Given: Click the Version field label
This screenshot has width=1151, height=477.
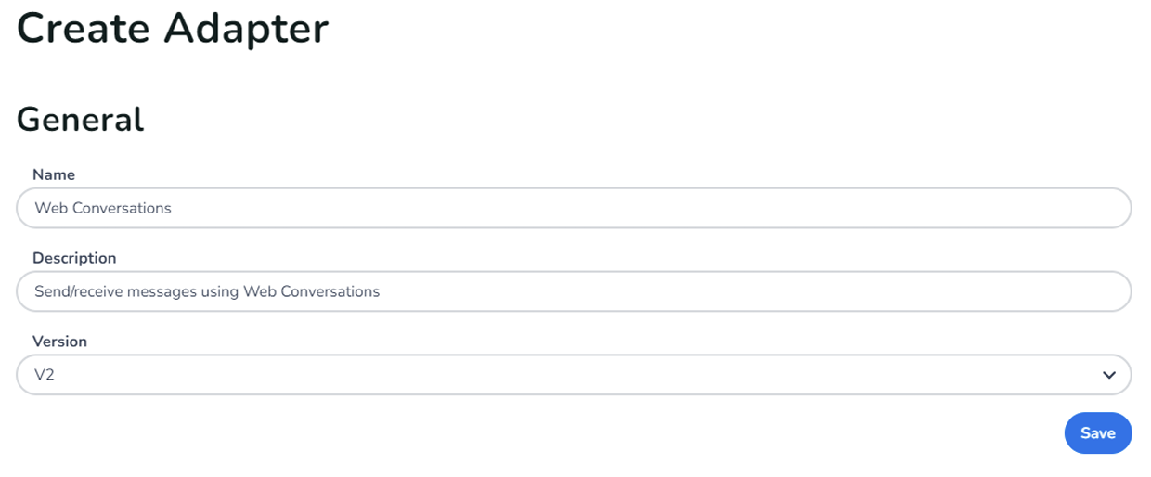Looking at the screenshot, I should [x=59, y=342].
